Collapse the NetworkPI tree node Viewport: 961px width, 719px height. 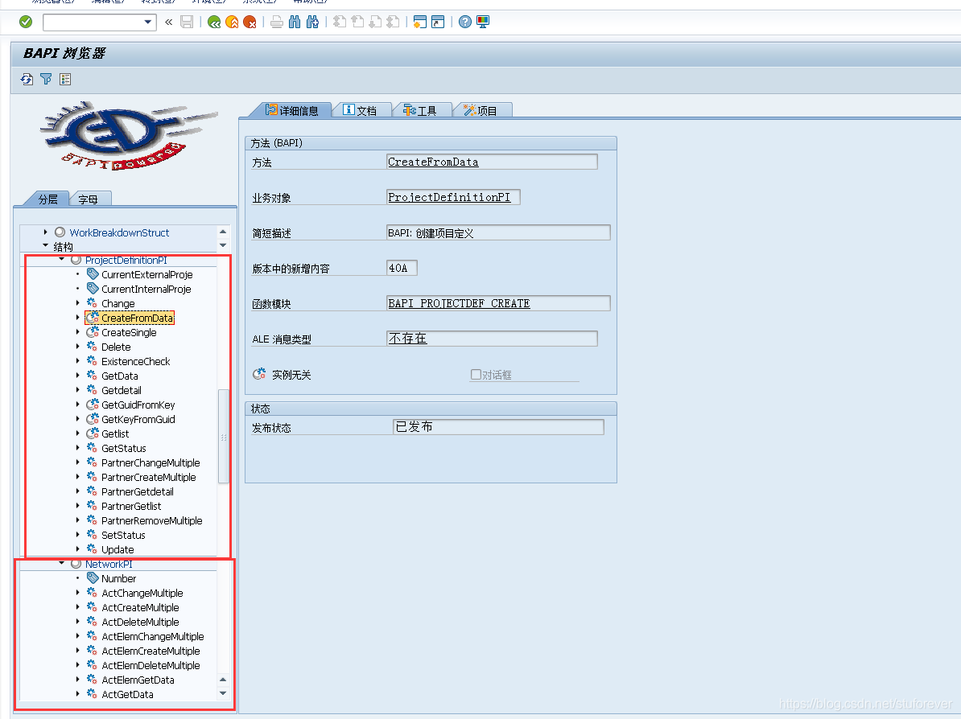61,564
